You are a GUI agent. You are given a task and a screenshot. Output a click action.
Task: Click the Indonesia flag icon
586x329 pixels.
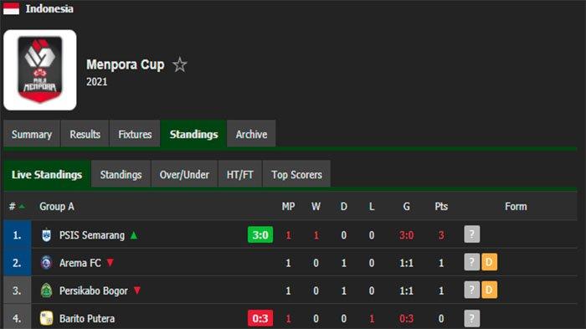point(11,8)
